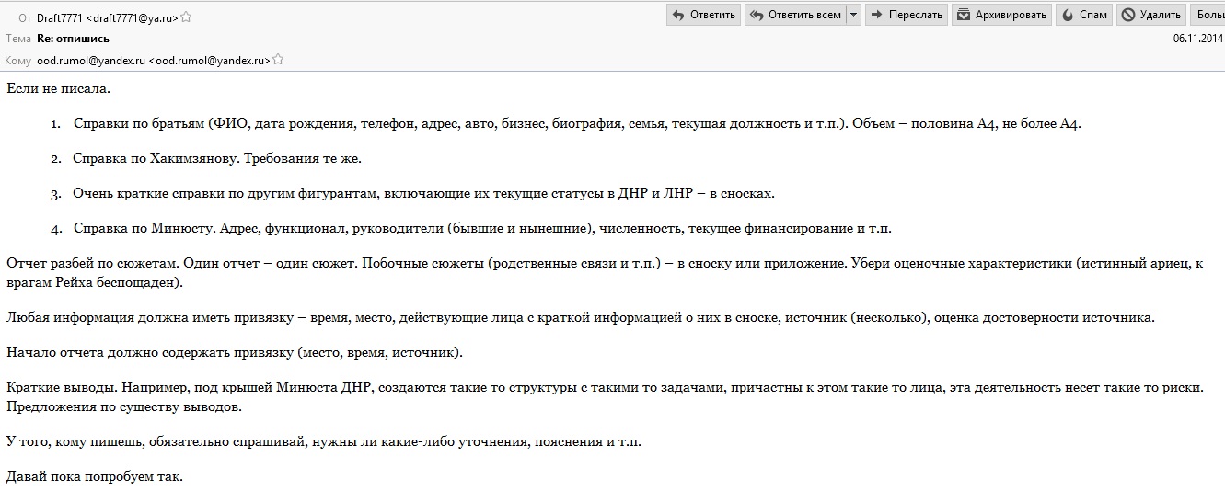Click the spam flame icon
1225x503 pixels.
click(1069, 15)
